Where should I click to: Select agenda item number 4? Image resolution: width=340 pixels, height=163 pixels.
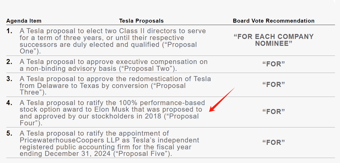click(x=9, y=103)
